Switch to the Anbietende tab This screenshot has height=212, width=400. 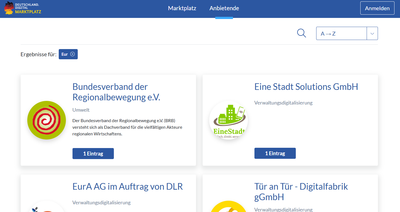224,8
